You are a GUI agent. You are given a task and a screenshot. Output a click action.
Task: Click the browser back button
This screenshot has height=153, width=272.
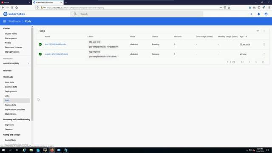[3, 8]
